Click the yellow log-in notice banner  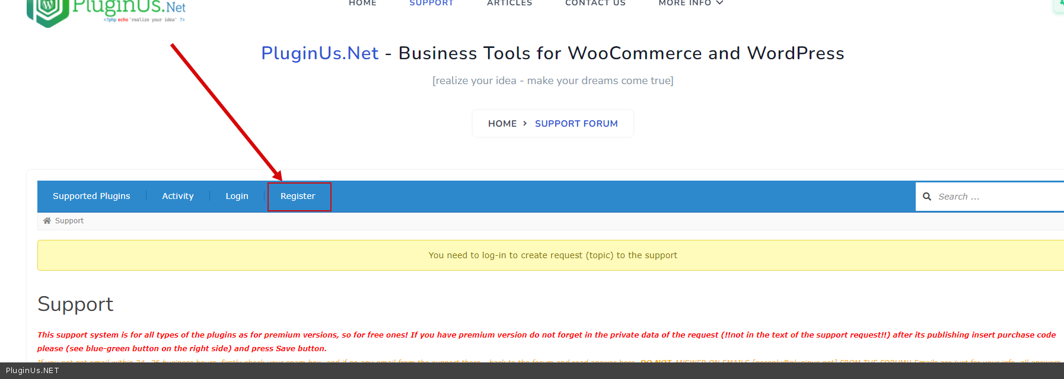(552, 255)
